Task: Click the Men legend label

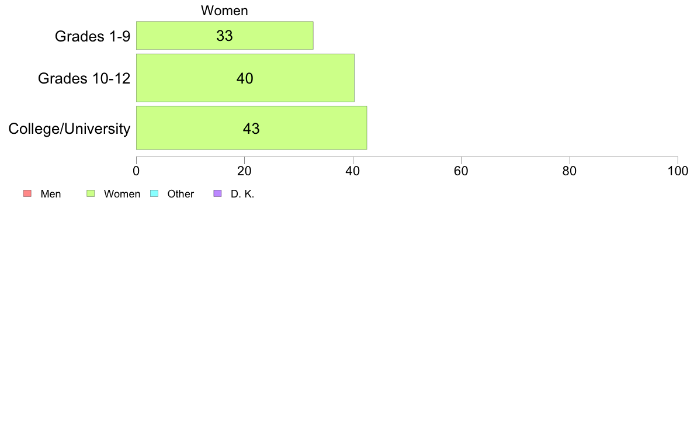Action: tap(51, 194)
